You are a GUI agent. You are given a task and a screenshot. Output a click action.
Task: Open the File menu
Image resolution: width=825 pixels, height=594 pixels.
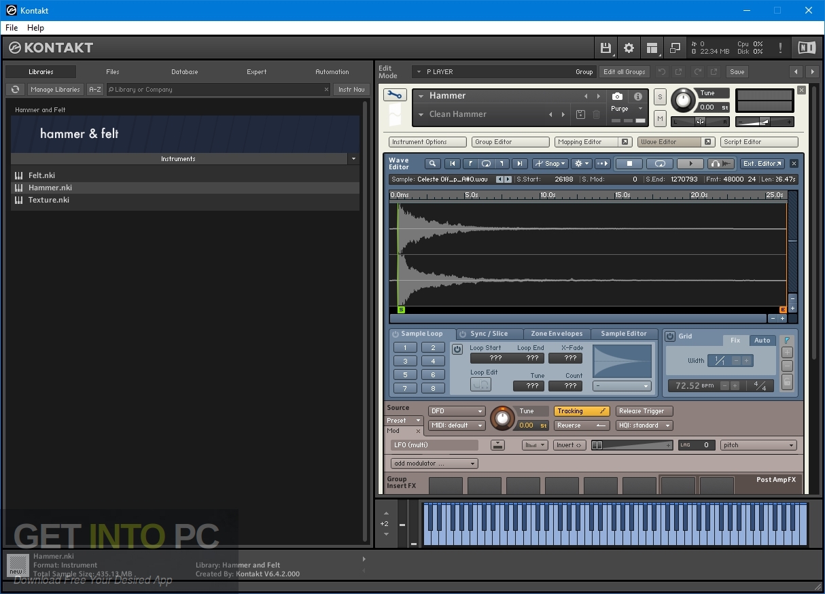click(12, 28)
